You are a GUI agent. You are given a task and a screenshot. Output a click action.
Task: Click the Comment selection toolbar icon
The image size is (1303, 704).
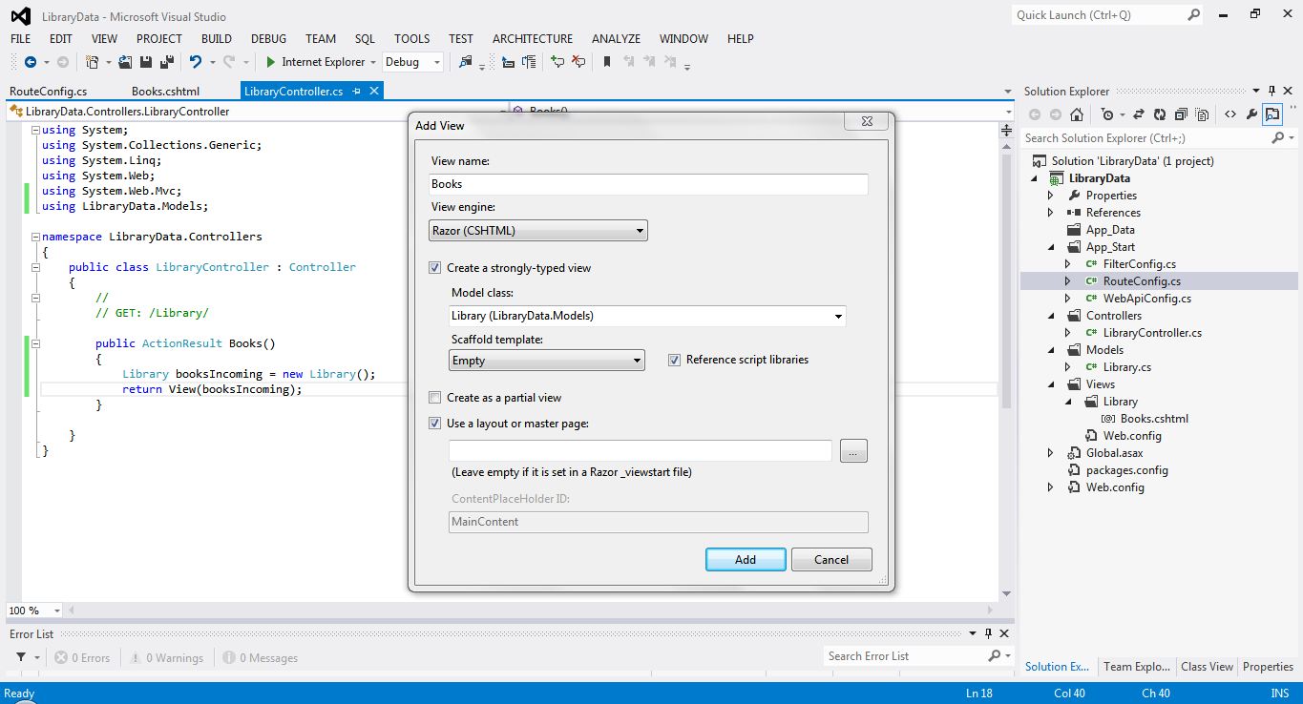[557, 62]
